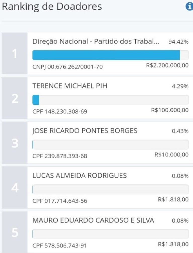Select donor TERENCE MICHAEL PIH
Screen dimensions: 193x253
click(x=70, y=86)
